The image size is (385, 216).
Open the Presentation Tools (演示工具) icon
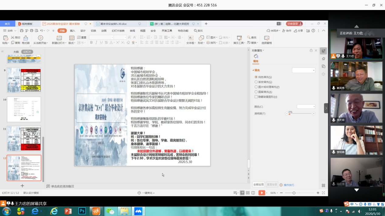click(239, 38)
